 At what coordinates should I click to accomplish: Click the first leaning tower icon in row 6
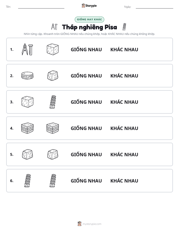click(28, 180)
